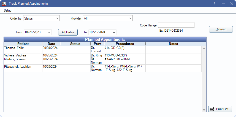Open the From date picker dropdown
The width and height of the screenshot is (236, 117).
pos(49,32)
